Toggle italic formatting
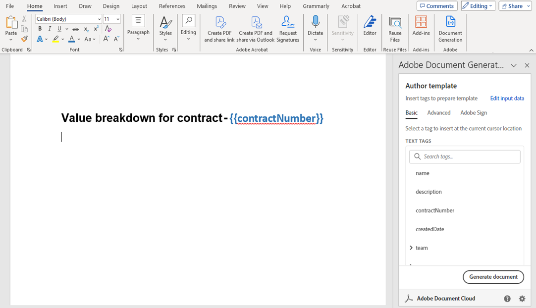The width and height of the screenshot is (536, 308). coord(50,29)
